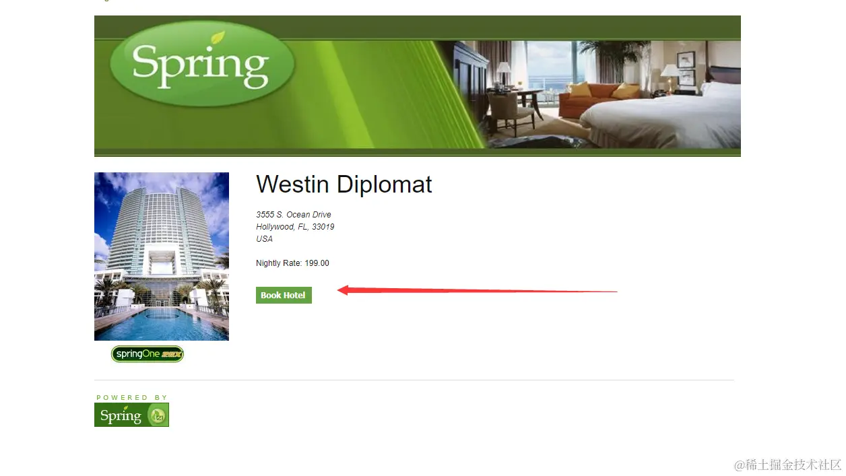Click the Spring oval logo in banner
The height and width of the screenshot is (476, 846).
[202, 65]
